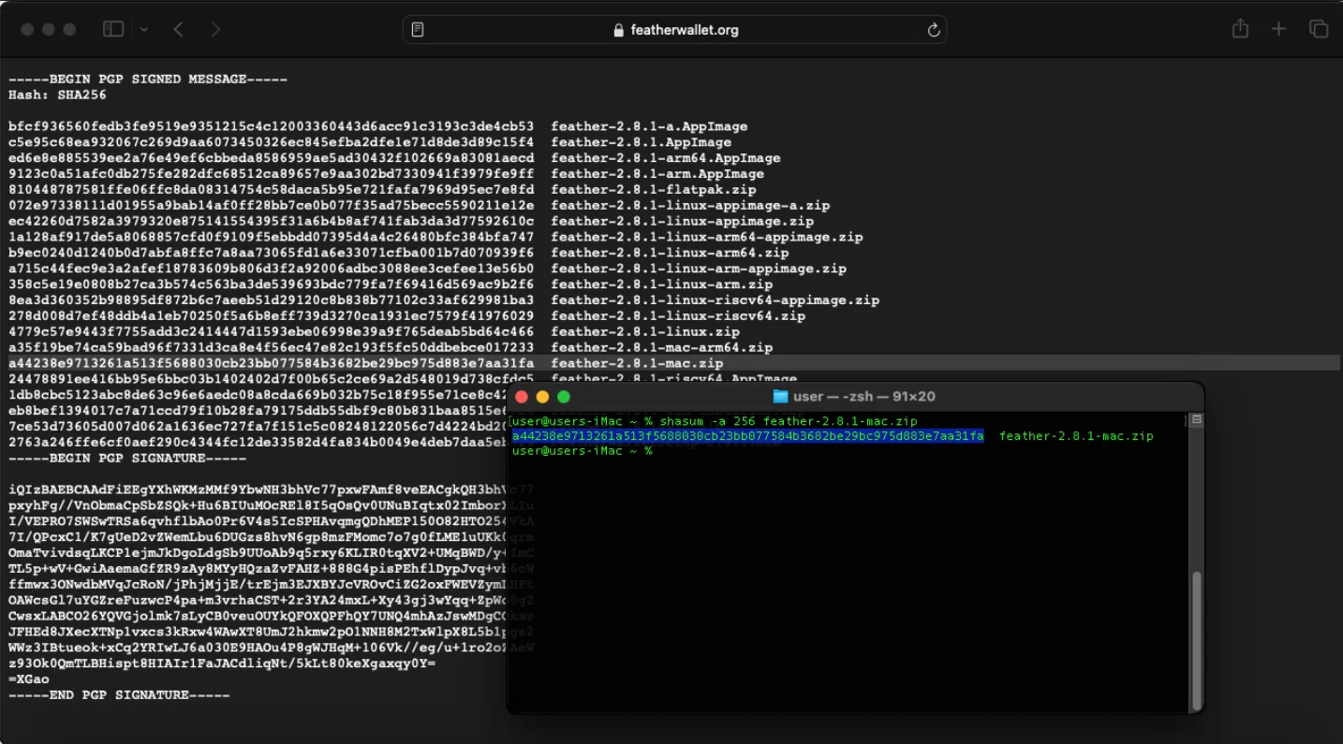Click the 'BEGIN PGP SIGNATURE' line

tap(127, 459)
